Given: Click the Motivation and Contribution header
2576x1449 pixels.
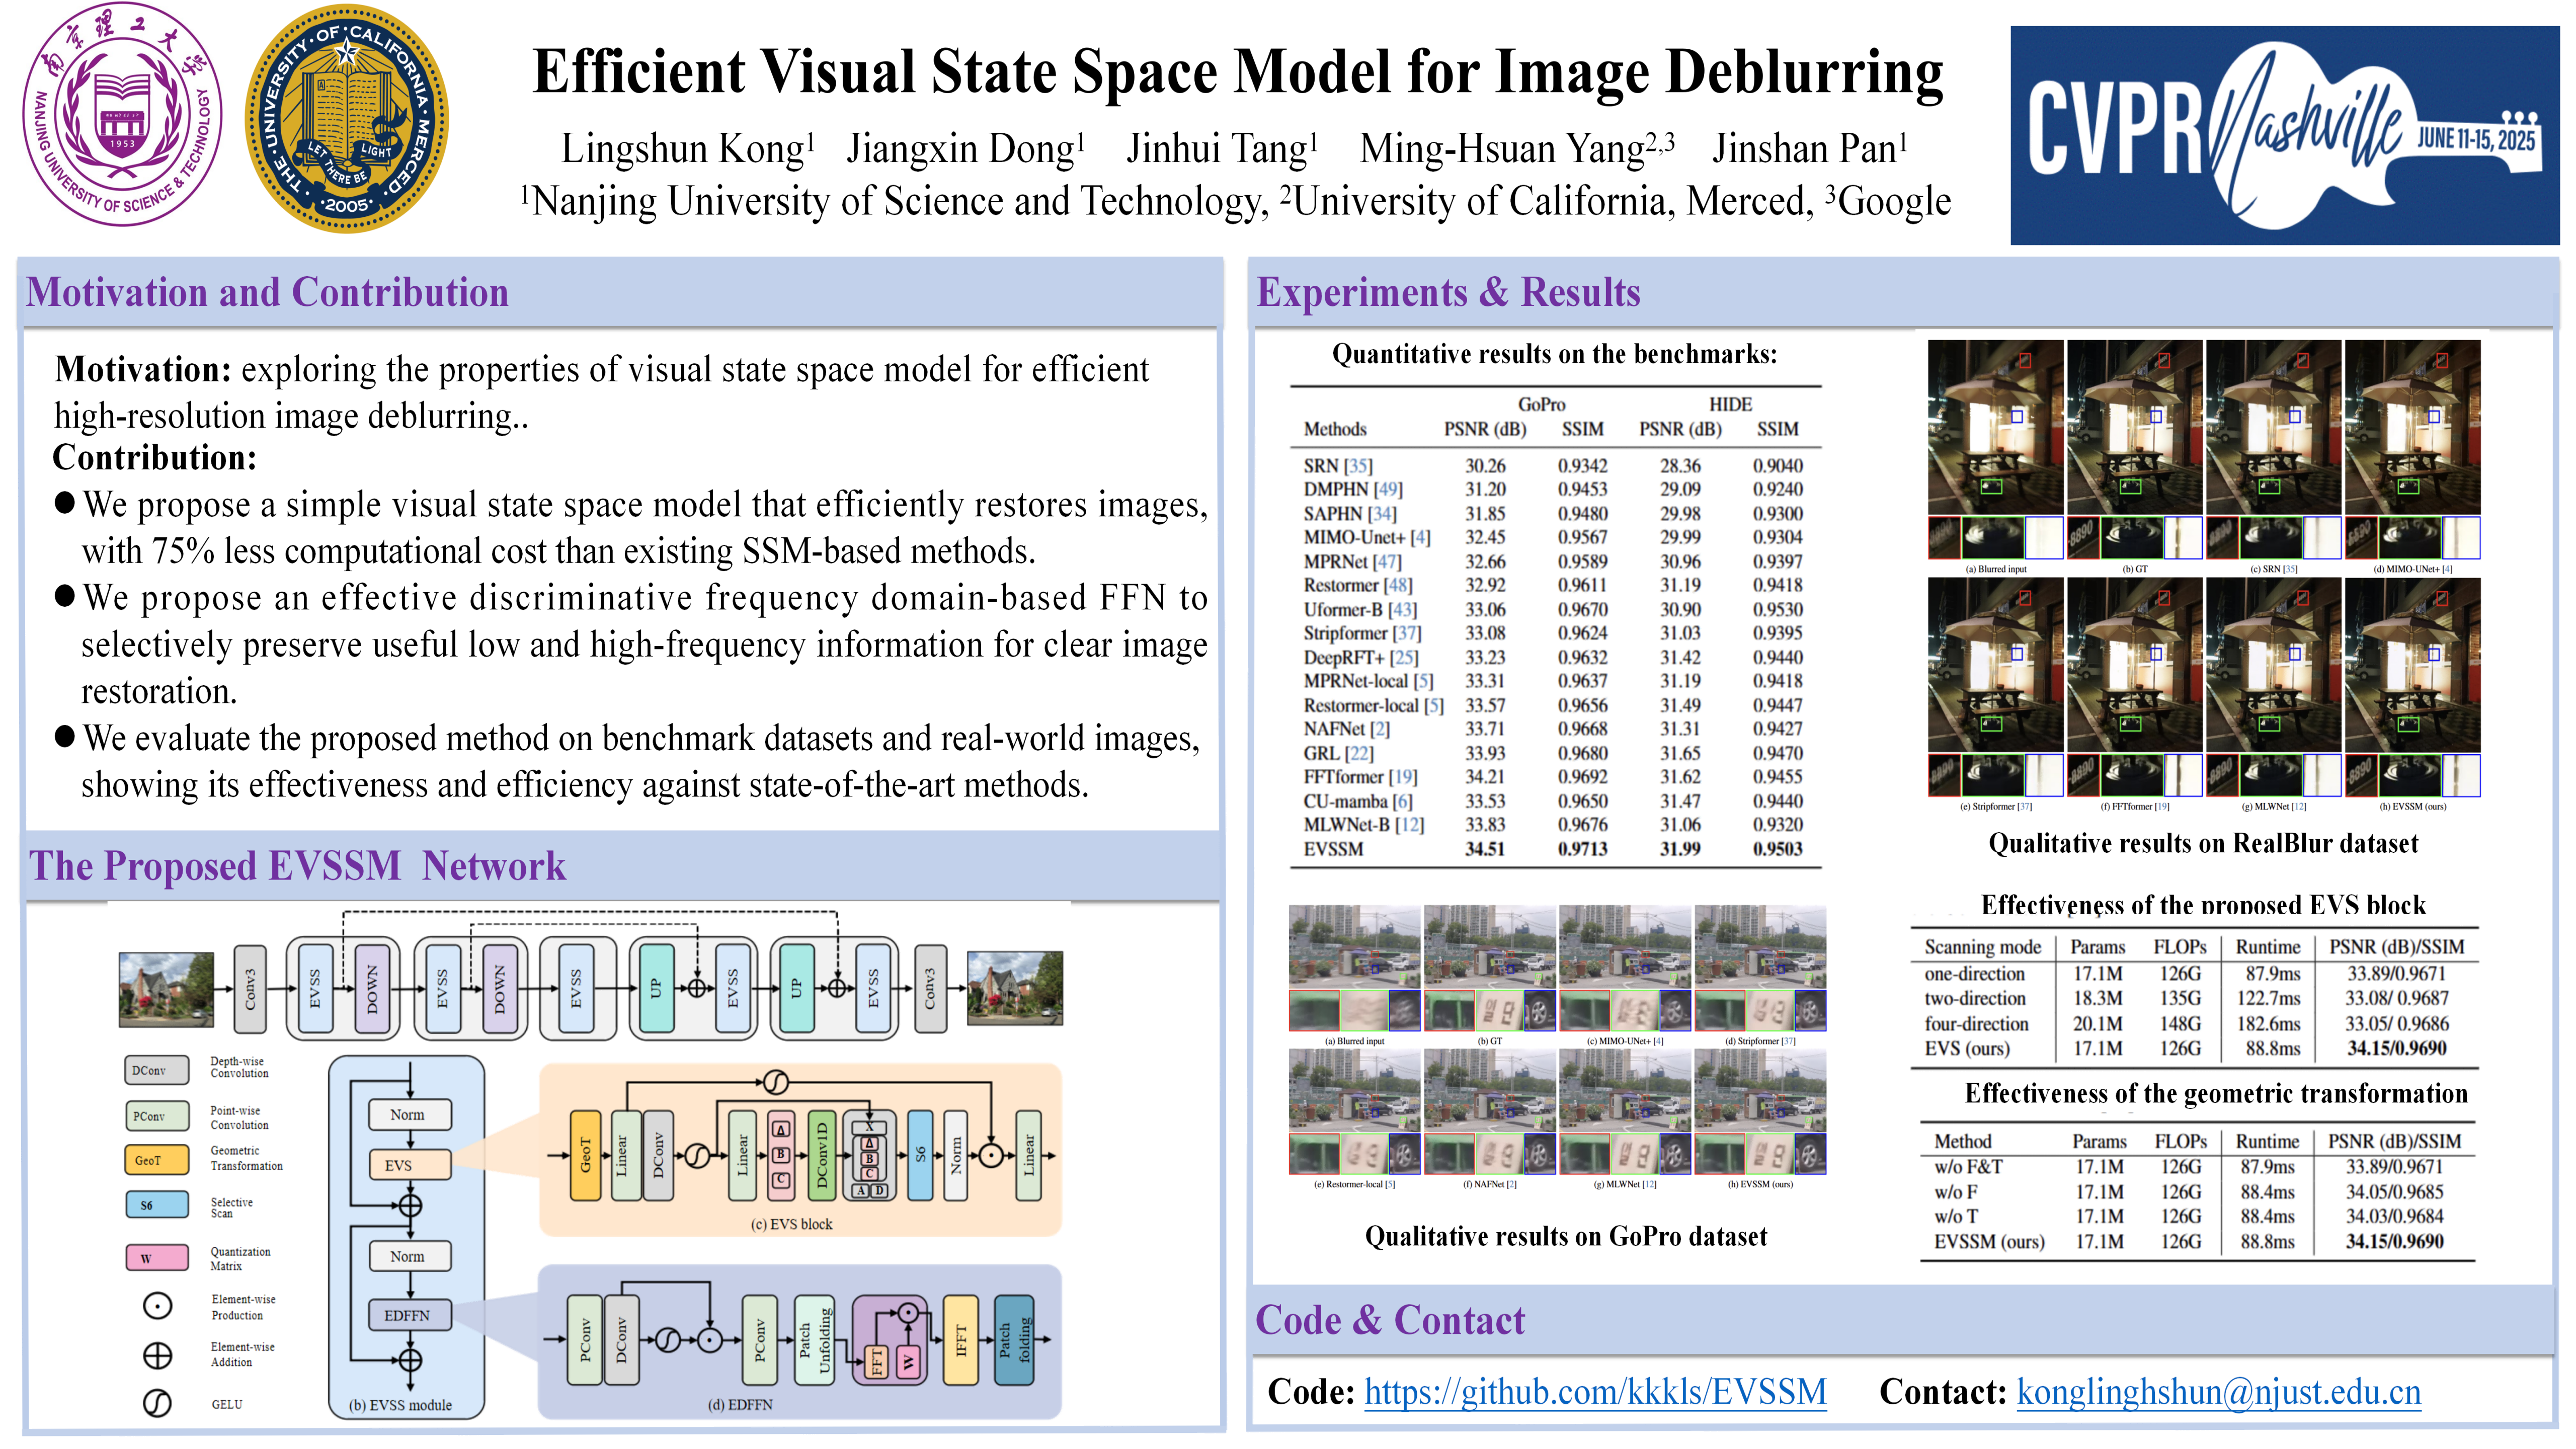Looking at the screenshot, I should coord(267,292).
